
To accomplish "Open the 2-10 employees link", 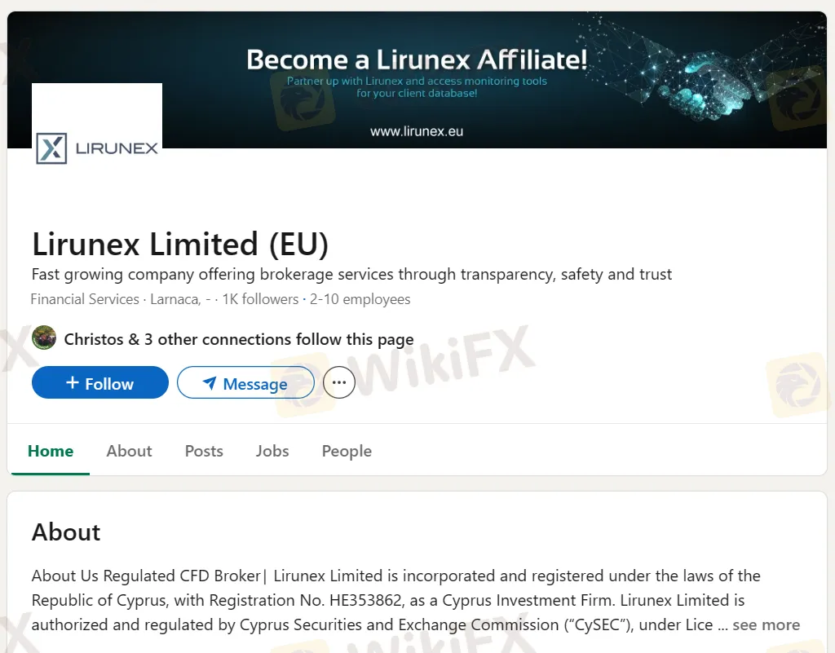I will [360, 299].
